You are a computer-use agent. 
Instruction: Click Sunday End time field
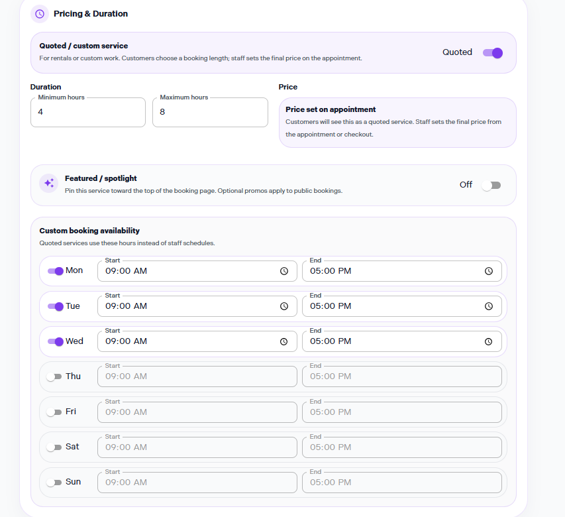402,483
